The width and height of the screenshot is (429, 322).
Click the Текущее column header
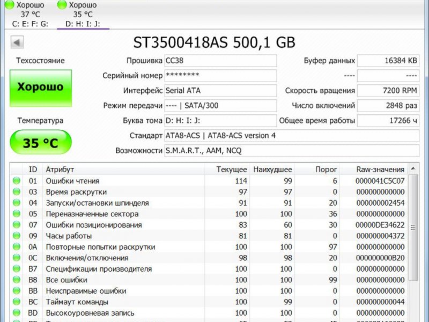(227, 170)
